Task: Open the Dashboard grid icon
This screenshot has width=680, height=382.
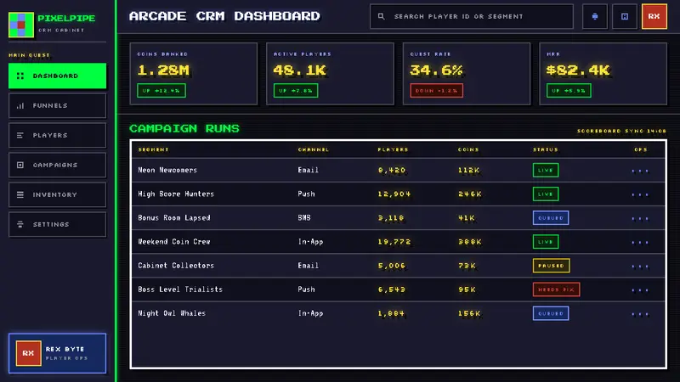Action: (20, 76)
